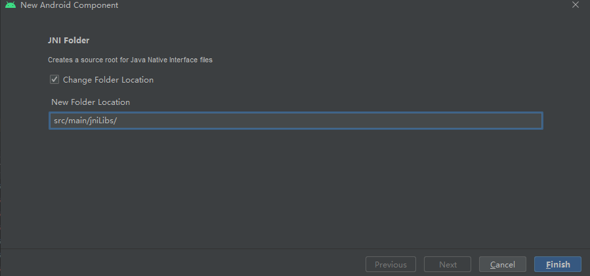Click the New Android Component title text

[x=69, y=5]
